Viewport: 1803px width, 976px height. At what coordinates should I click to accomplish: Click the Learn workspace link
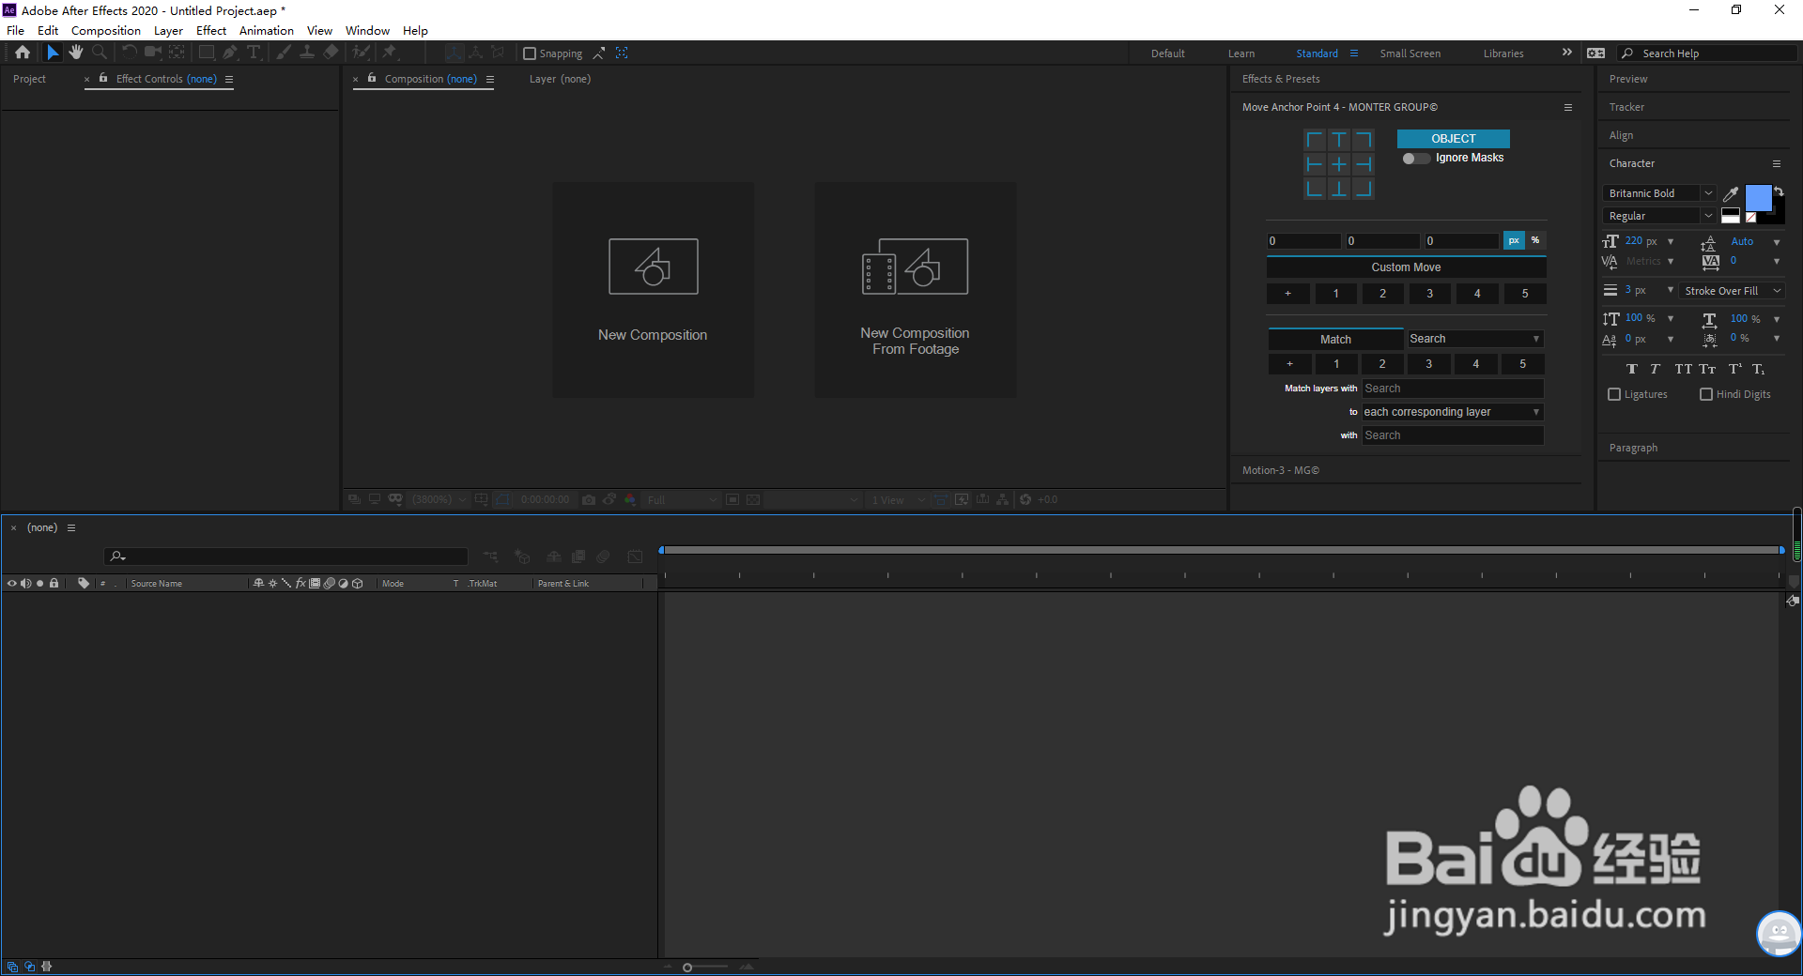pyautogui.click(x=1241, y=53)
